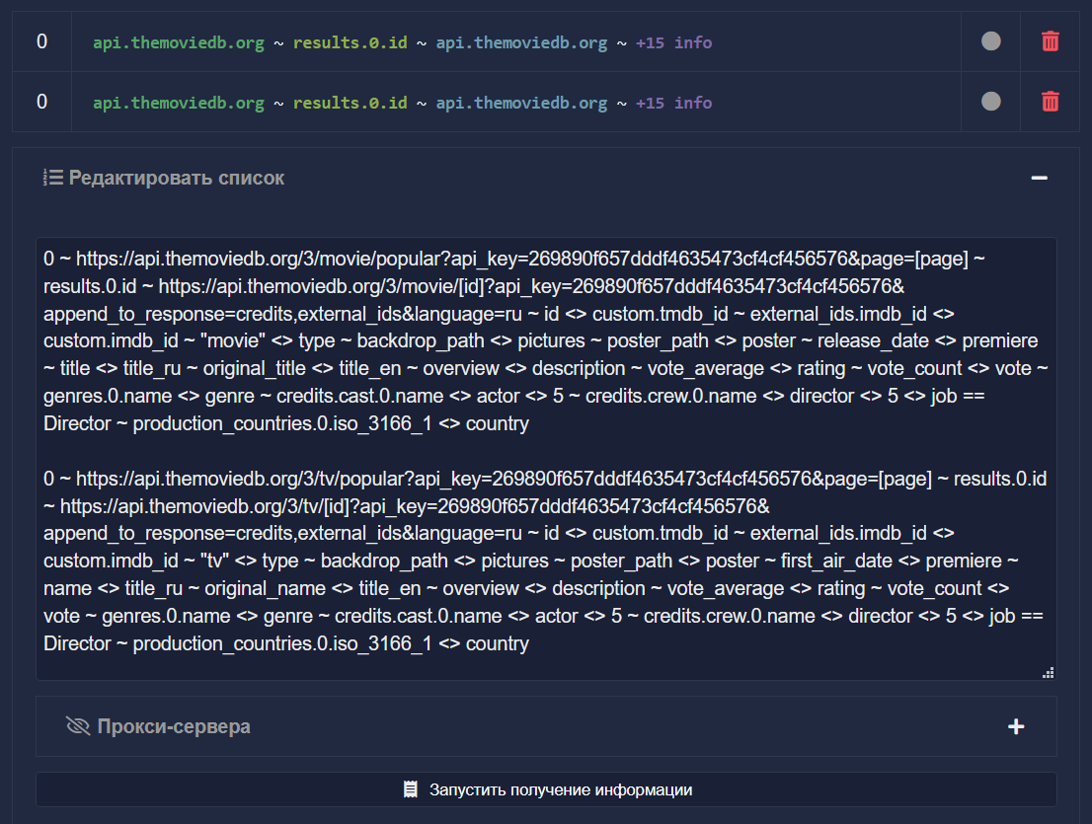
Task: Click the tv/popular URL text in textarea
Action: [504, 479]
